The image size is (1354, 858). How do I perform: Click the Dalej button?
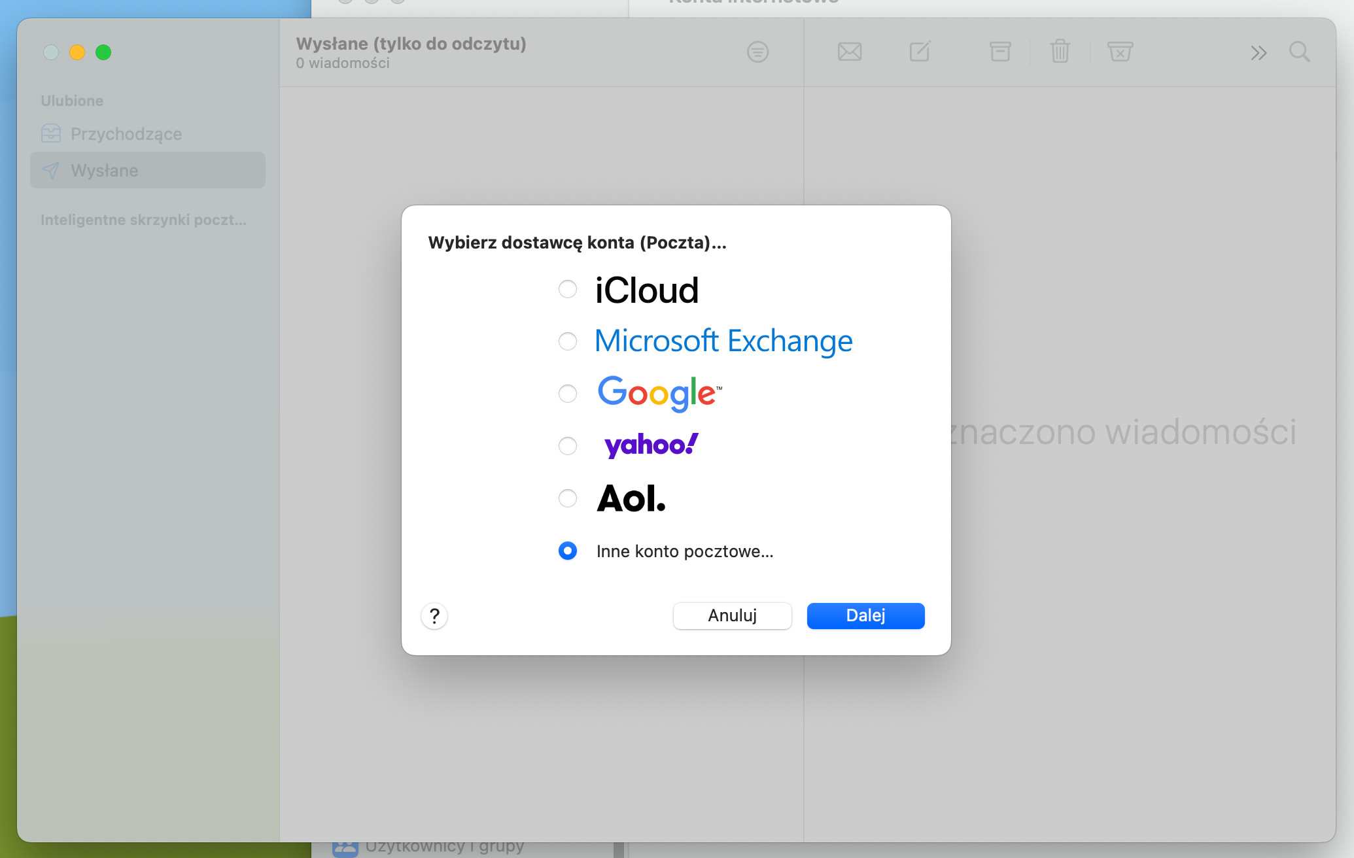coord(865,615)
